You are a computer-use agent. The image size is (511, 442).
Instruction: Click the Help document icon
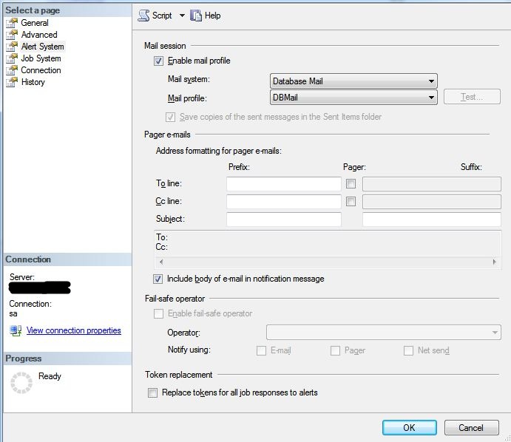pos(196,16)
